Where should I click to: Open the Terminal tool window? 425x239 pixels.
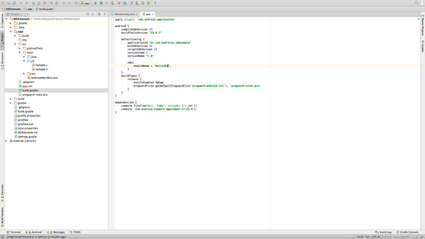(13, 232)
